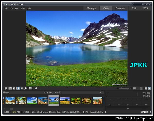Screen dimensions: 154x121
Task: Click the Loaded in 0.56 s text
Action: pos(97,112)
